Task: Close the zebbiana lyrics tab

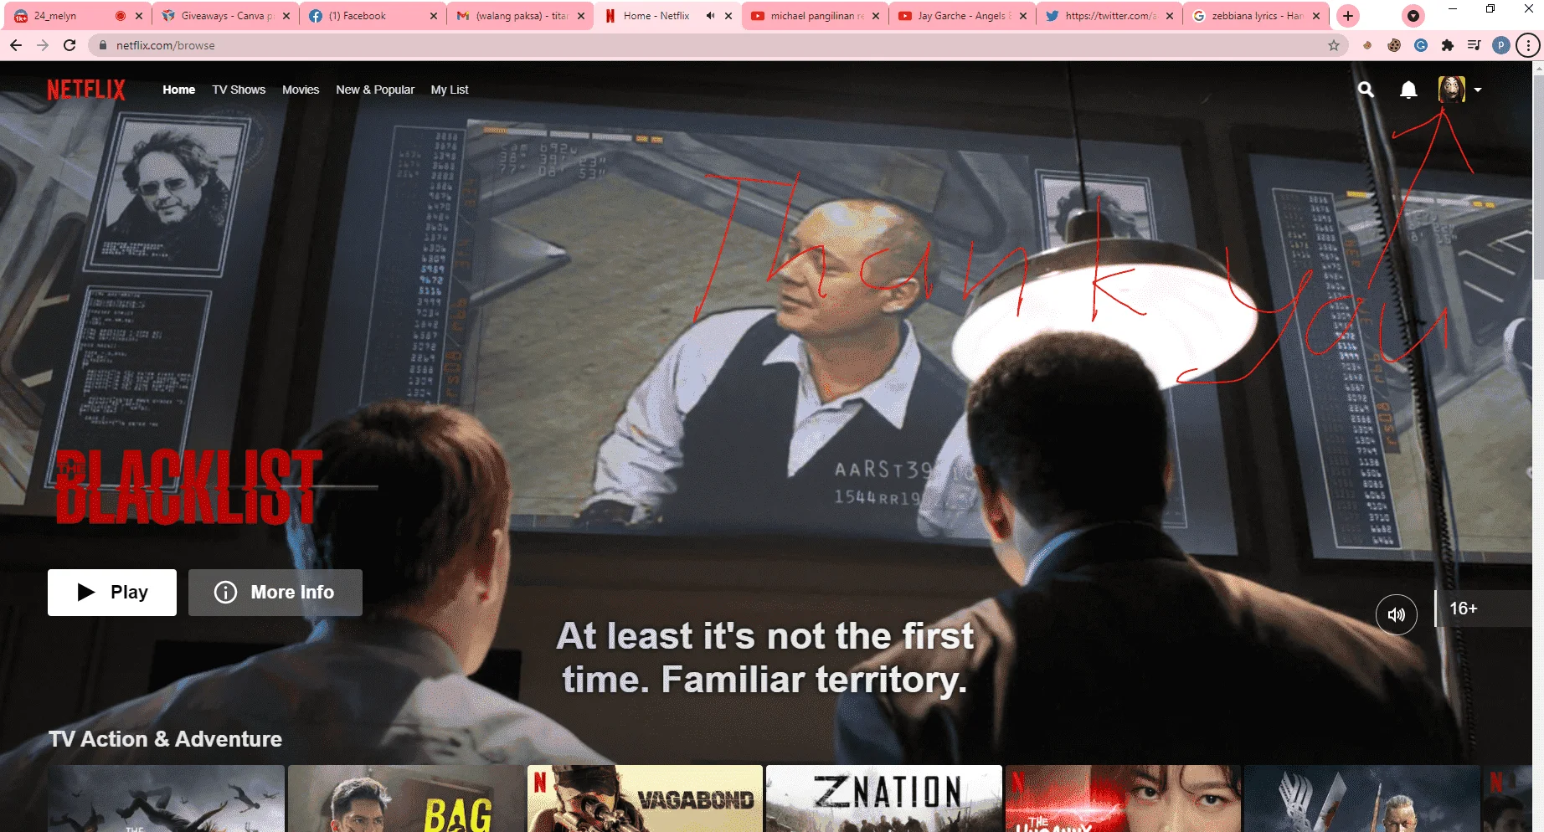Action: pos(1316,16)
